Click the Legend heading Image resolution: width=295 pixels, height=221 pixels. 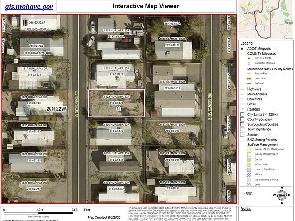click(x=246, y=43)
